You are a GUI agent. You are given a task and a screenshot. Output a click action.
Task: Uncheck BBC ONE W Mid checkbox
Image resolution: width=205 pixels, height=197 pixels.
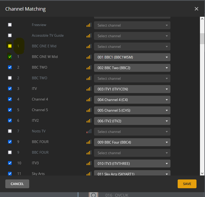click(x=10, y=57)
